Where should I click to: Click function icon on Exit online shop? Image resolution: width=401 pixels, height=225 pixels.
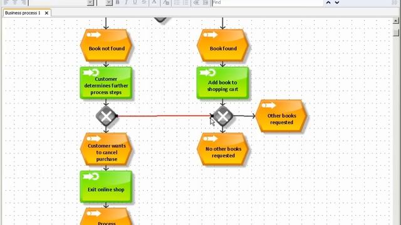tap(91, 176)
